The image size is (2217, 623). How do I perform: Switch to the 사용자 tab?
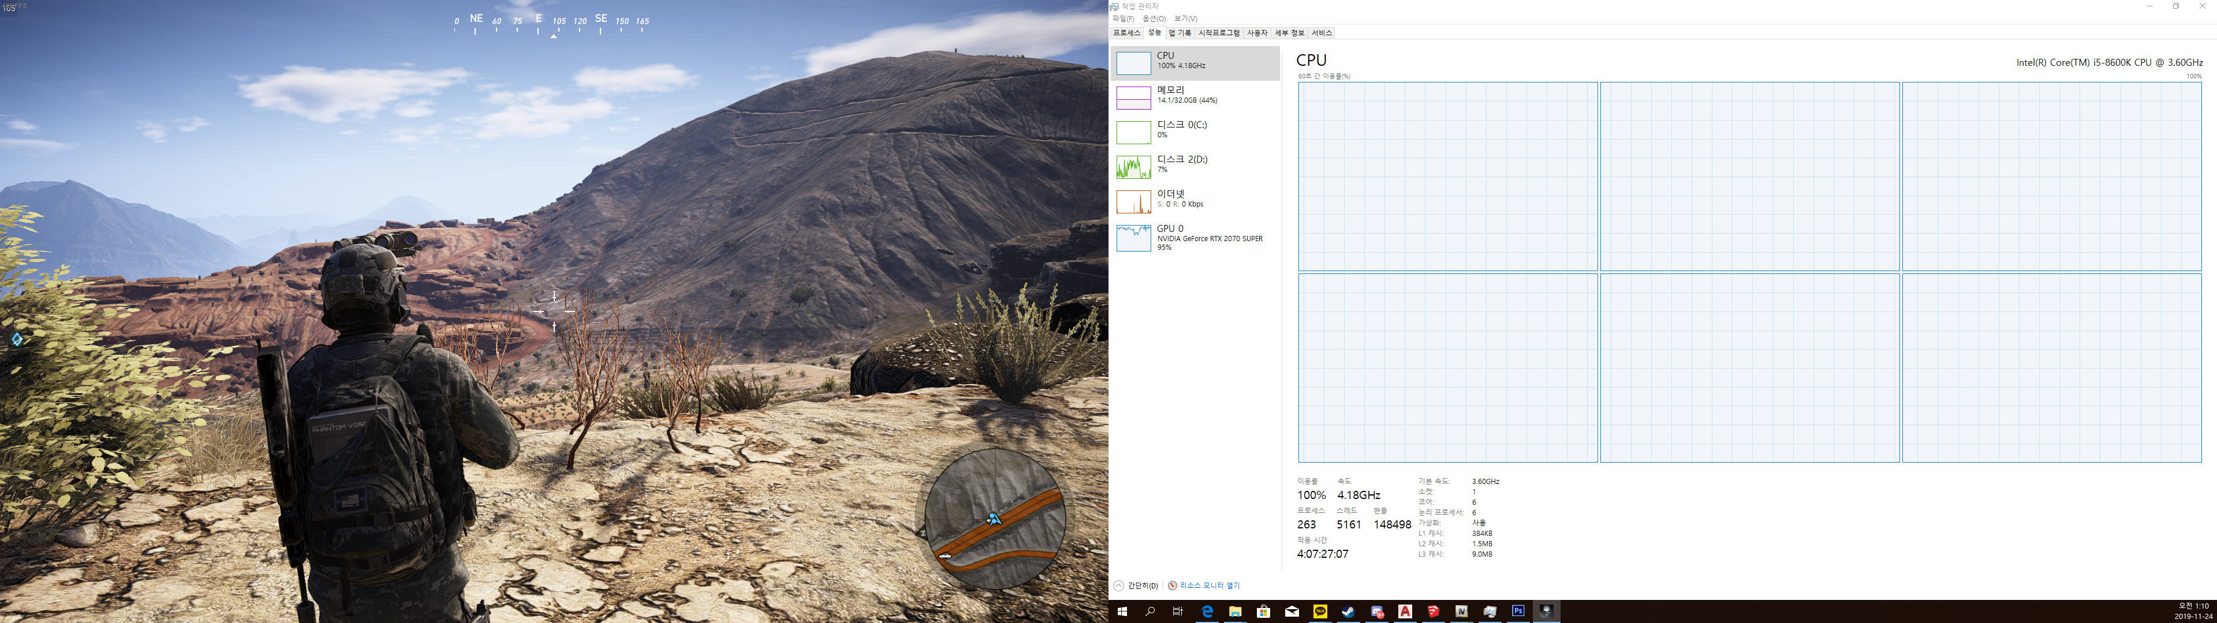pyautogui.click(x=1256, y=33)
